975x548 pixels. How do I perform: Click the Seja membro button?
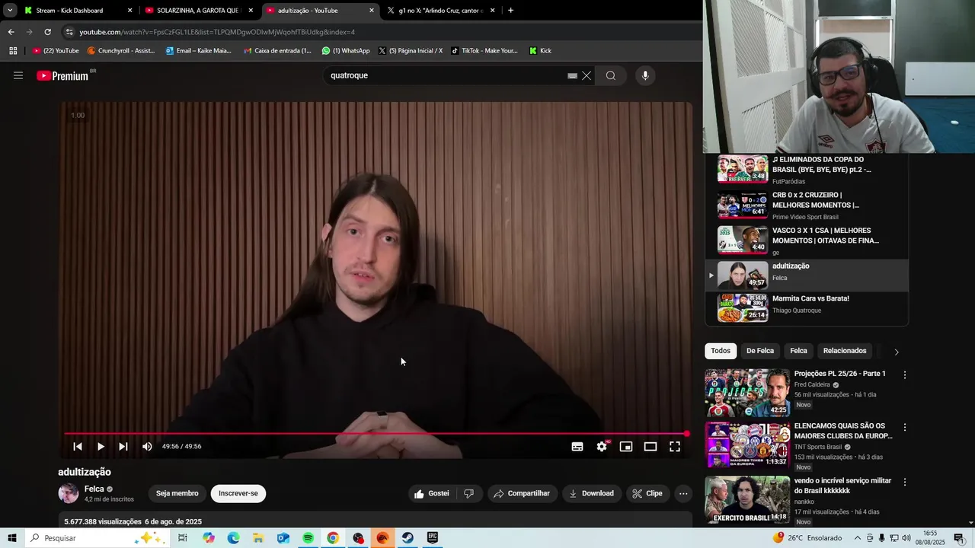177,493
